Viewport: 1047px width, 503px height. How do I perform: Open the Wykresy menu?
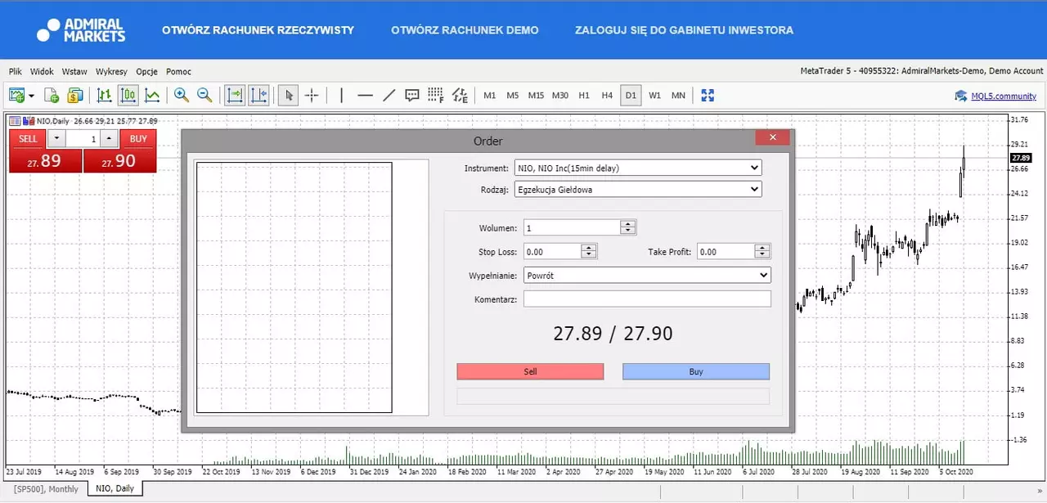tap(111, 71)
